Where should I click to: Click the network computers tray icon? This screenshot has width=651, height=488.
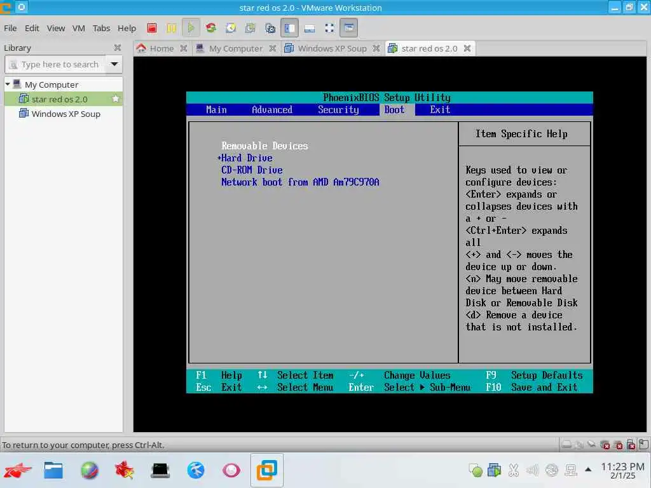tap(572, 470)
